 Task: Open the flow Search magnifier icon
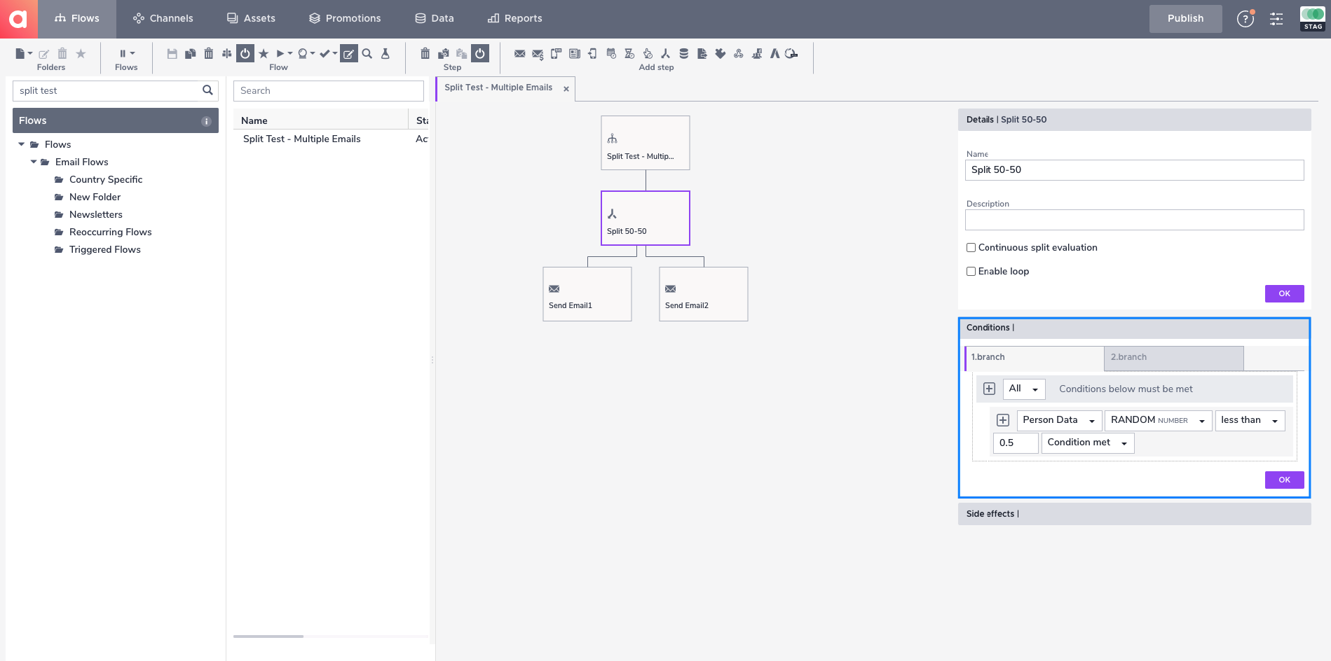click(367, 53)
